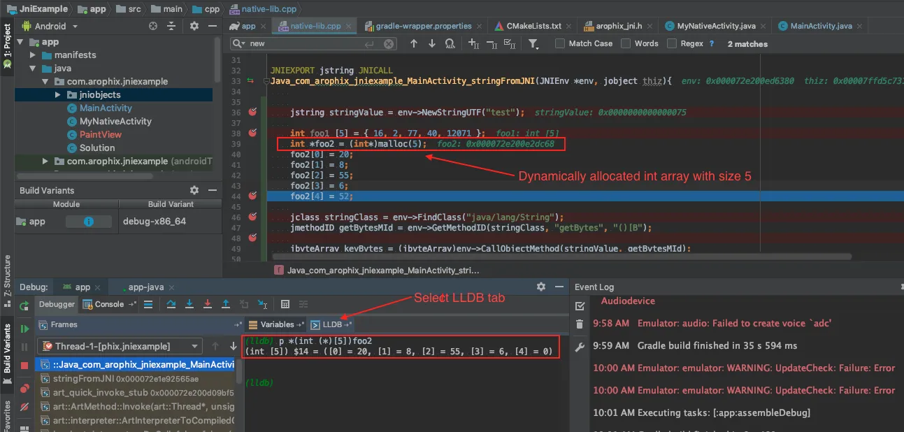
Task: Click the search filter funnel icon
Action: [533, 43]
